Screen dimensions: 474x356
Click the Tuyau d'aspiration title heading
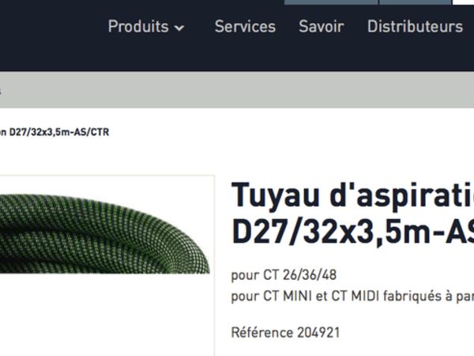(x=352, y=195)
